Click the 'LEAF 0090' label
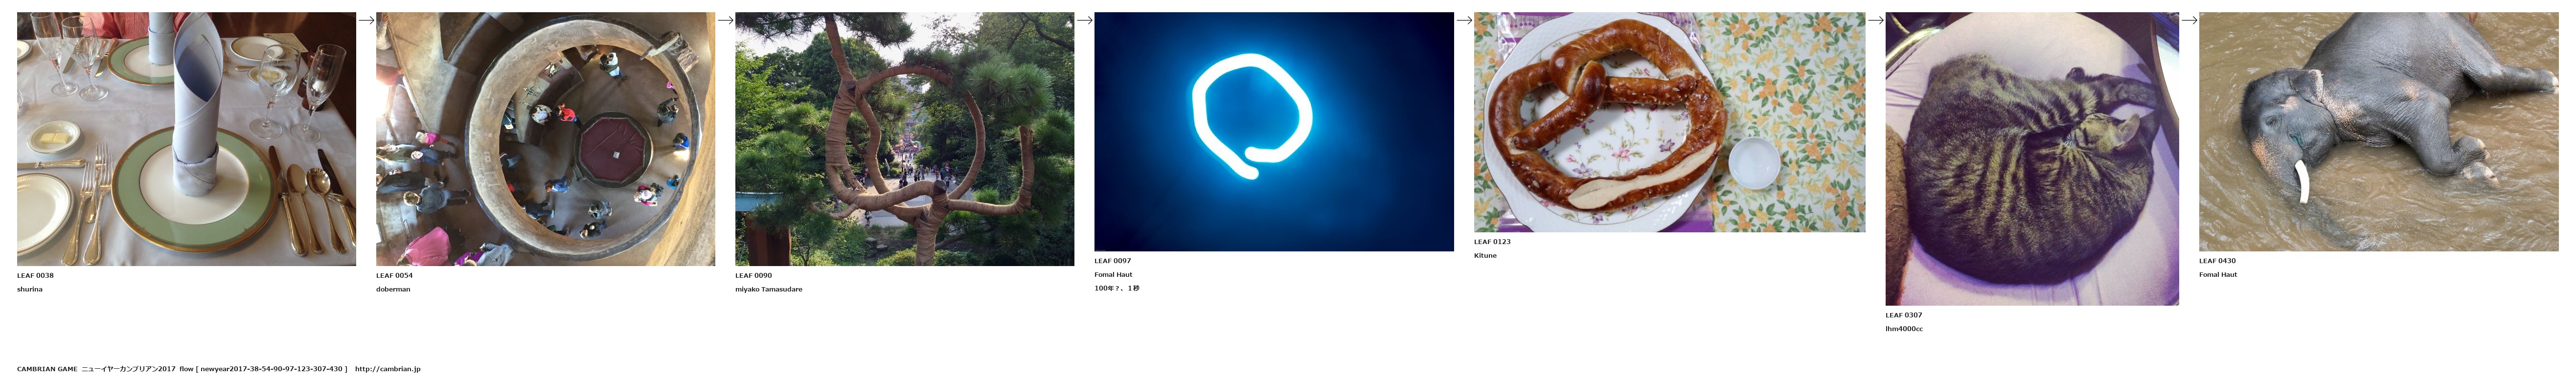The image size is (2576, 381). tap(753, 275)
